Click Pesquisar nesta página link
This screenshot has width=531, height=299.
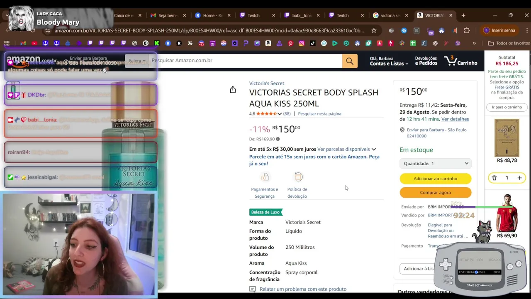(319, 114)
